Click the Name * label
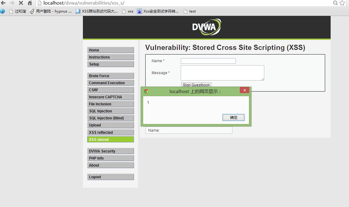 coord(158,61)
